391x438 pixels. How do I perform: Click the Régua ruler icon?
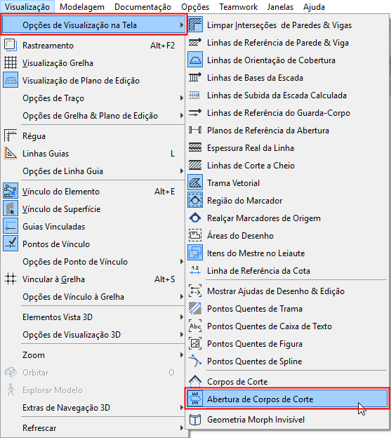coord(11,135)
